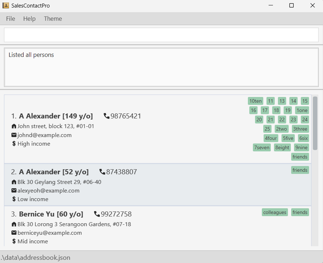Select the second A Alexander [52 y/o] contact card
This screenshot has width=323, height=263.
point(158,185)
